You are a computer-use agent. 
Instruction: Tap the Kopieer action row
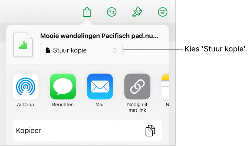click(x=87, y=130)
